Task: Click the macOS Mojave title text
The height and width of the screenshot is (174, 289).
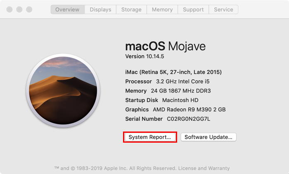Action: click(x=165, y=45)
